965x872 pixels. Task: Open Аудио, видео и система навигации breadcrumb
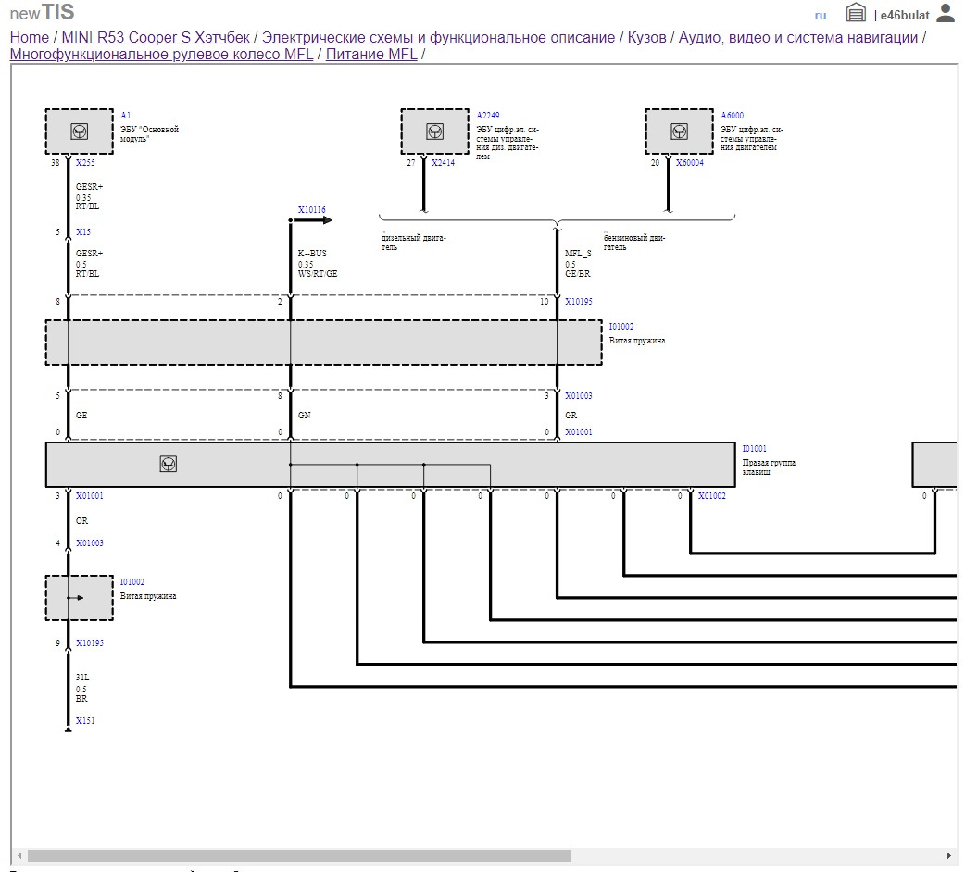click(798, 38)
